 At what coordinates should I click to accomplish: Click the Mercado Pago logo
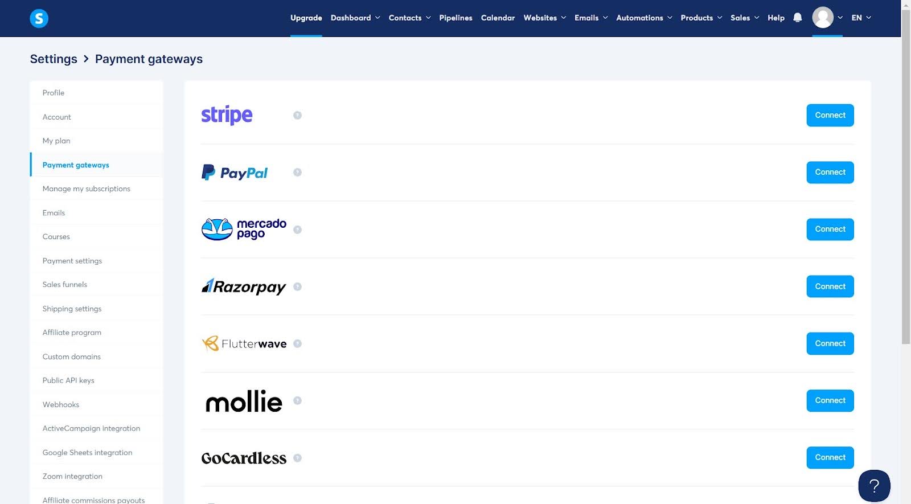click(x=244, y=230)
